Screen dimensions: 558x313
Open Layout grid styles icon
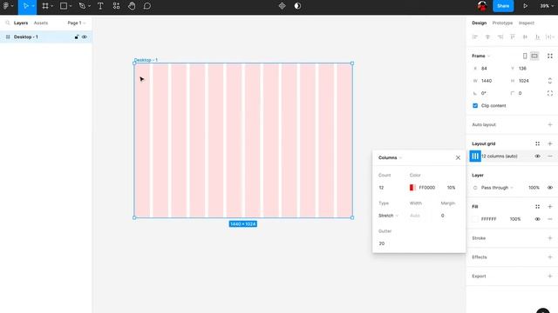(537, 143)
